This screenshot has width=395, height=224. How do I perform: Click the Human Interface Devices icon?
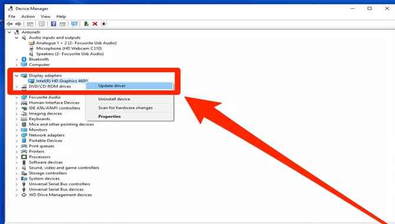click(x=24, y=103)
